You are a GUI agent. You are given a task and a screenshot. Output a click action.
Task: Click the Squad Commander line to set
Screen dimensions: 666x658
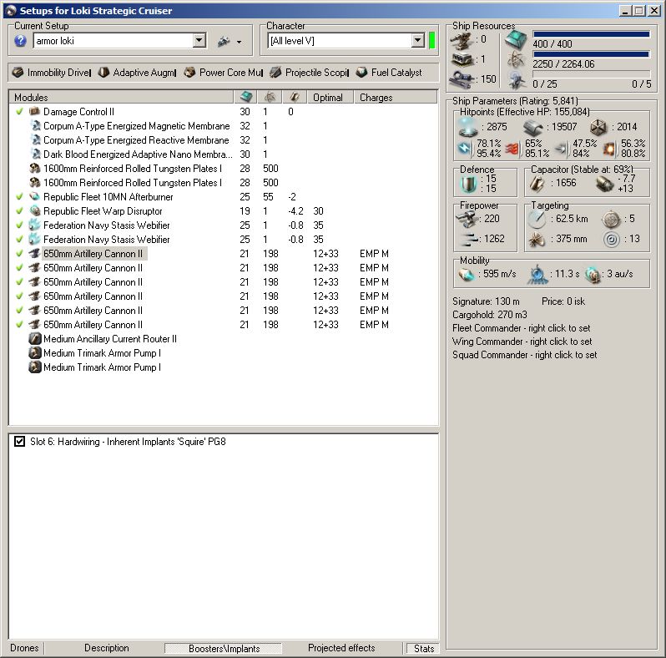pyautogui.click(x=525, y=355)
